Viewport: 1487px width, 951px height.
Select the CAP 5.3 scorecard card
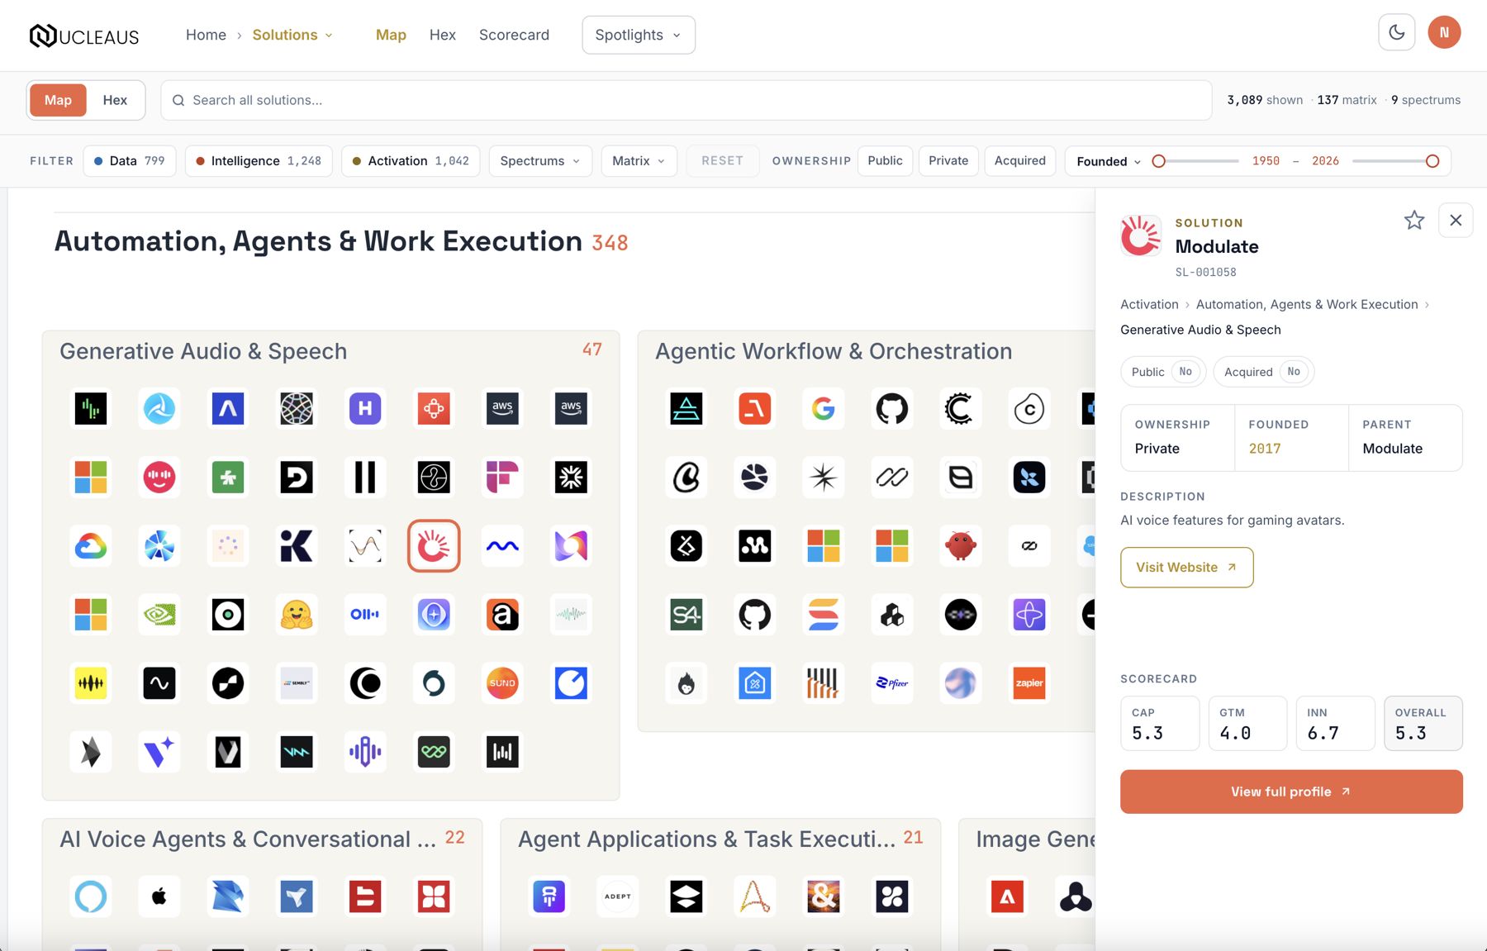[x=1160, y=723]
